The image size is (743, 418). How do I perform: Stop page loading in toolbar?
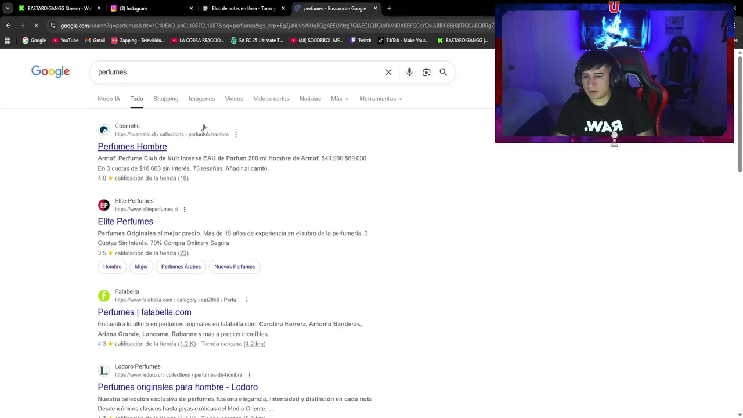tap(36, 26)
